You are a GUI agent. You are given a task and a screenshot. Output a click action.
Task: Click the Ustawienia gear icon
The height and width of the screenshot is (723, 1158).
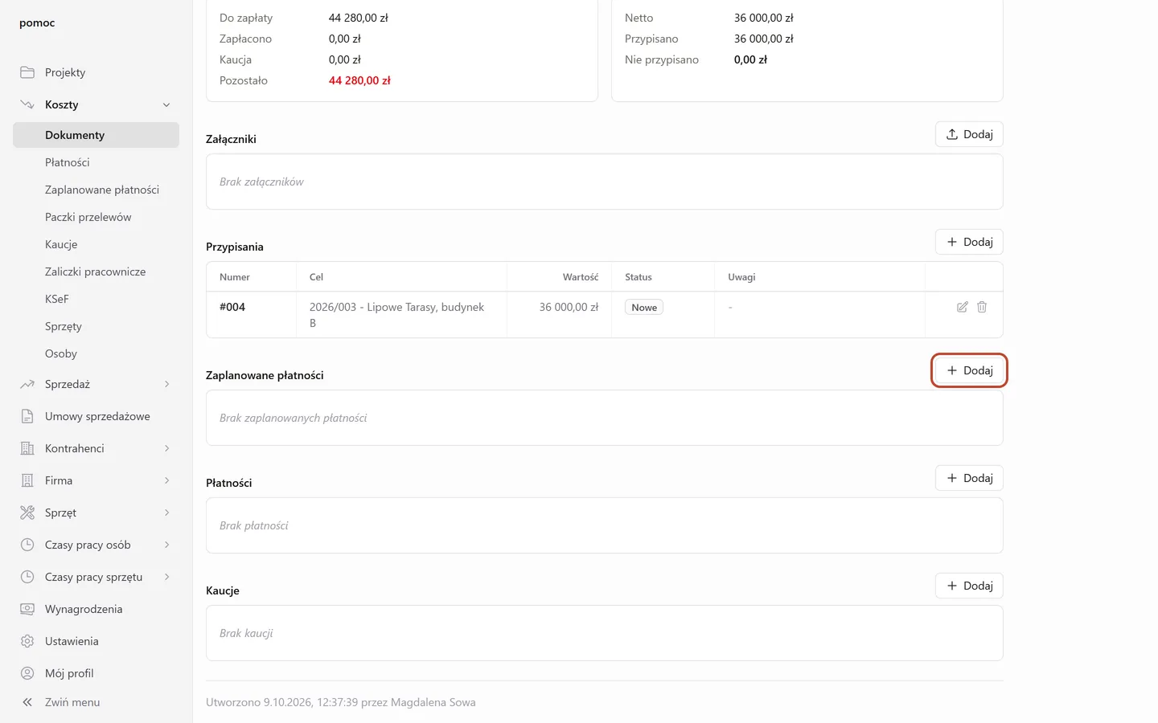27,641
